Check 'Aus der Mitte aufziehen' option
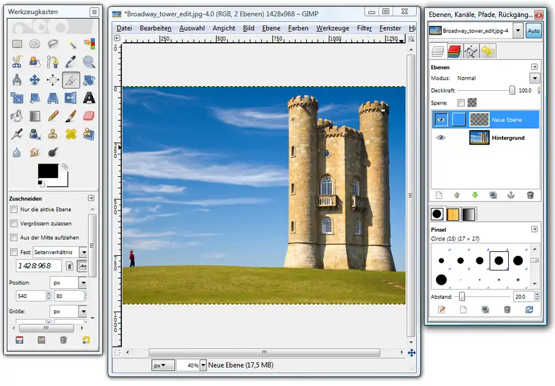555x386 pixels. coord(14,237)
